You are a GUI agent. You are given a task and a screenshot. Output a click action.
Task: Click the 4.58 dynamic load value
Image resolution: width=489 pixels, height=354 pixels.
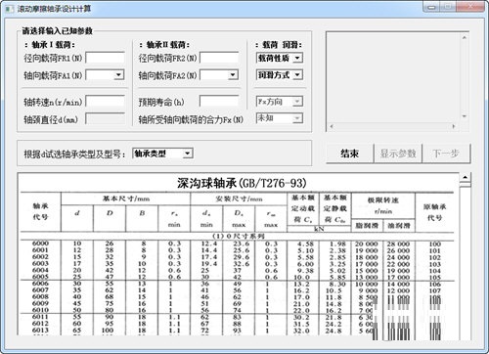click(x=305, y=243)
